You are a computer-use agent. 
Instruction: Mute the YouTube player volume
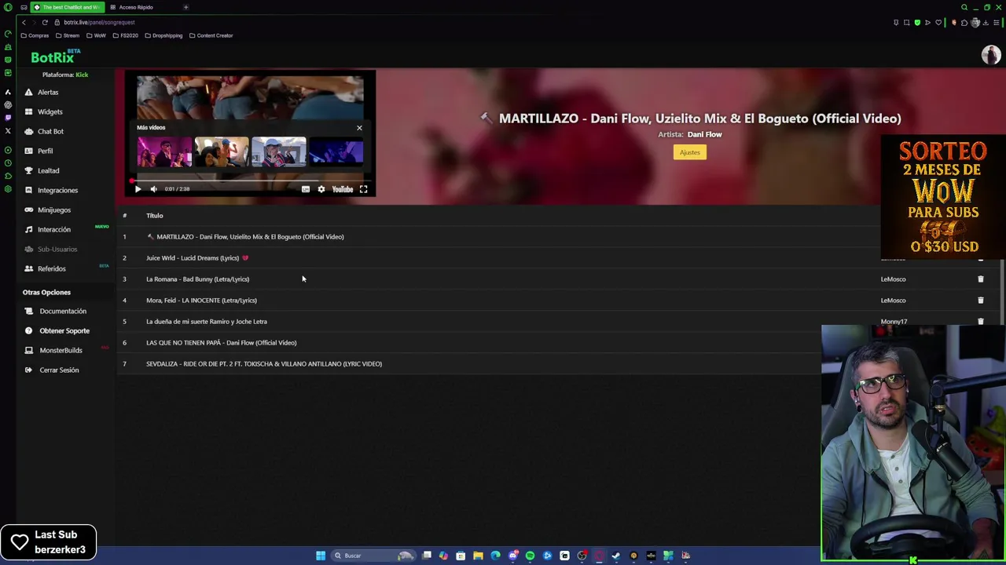pos(153,189)
